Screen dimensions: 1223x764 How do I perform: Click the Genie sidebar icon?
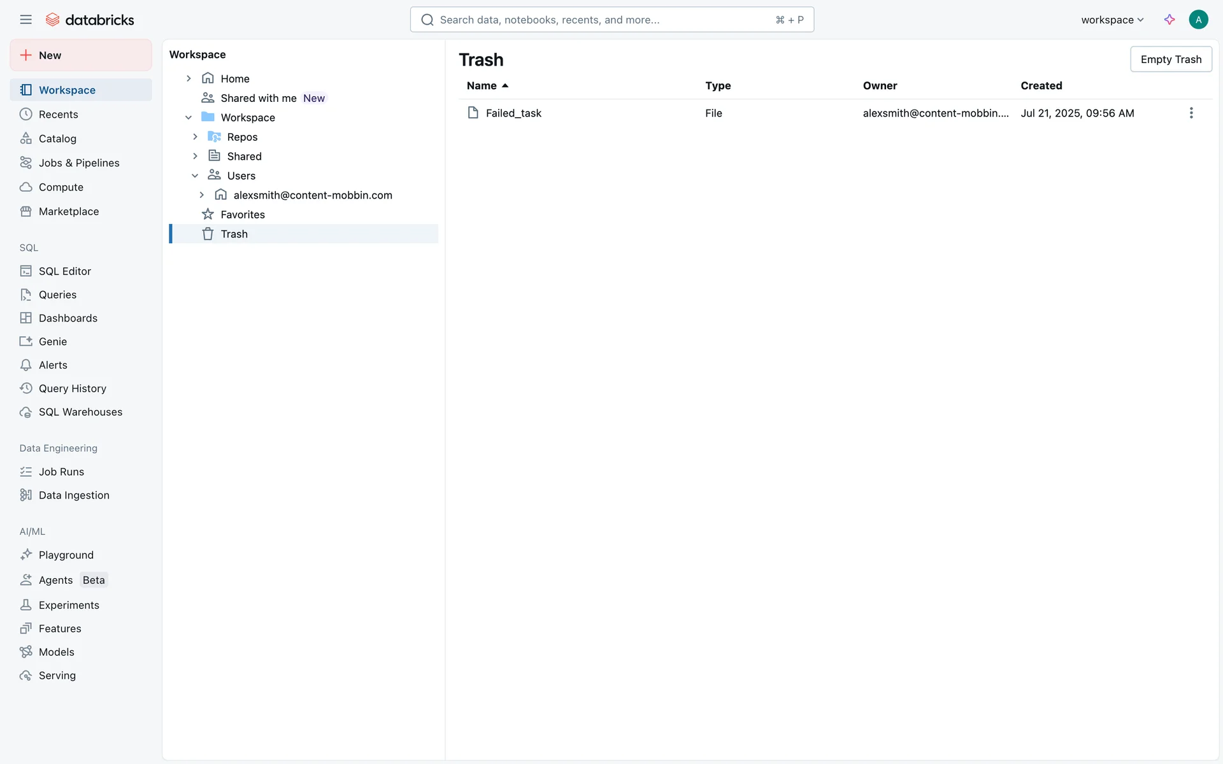tap(25, 342)
